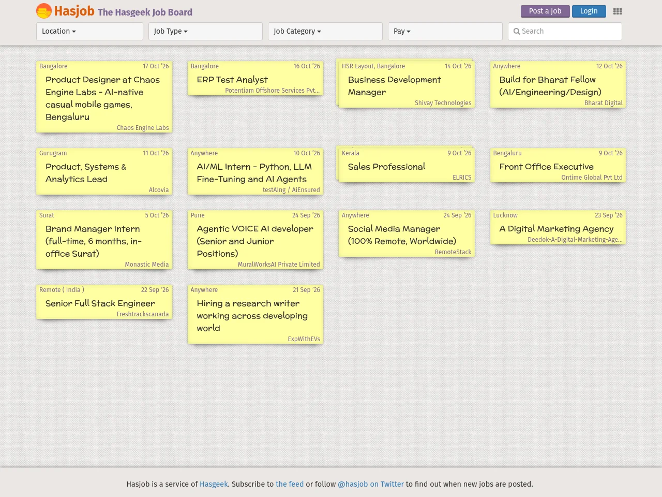662x497 pixels.
Task: Click location HSR Layout, Bangalore
Action: point(373,66)
